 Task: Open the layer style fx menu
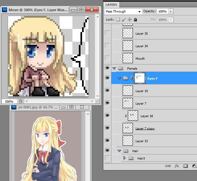(x=176, y=166)
